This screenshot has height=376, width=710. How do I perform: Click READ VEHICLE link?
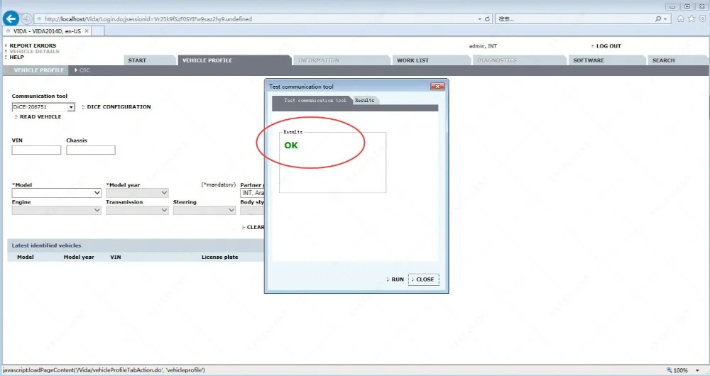40,117
